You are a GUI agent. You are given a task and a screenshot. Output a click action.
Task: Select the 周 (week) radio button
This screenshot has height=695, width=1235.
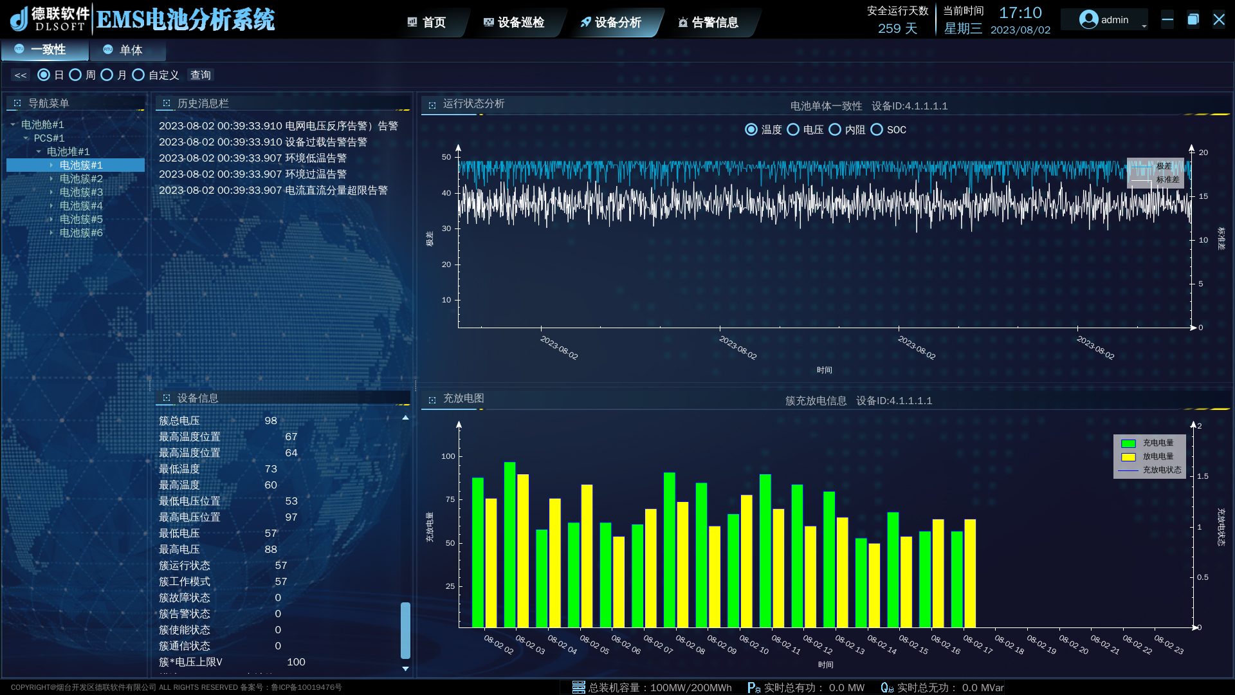click(x=75, y=75)
